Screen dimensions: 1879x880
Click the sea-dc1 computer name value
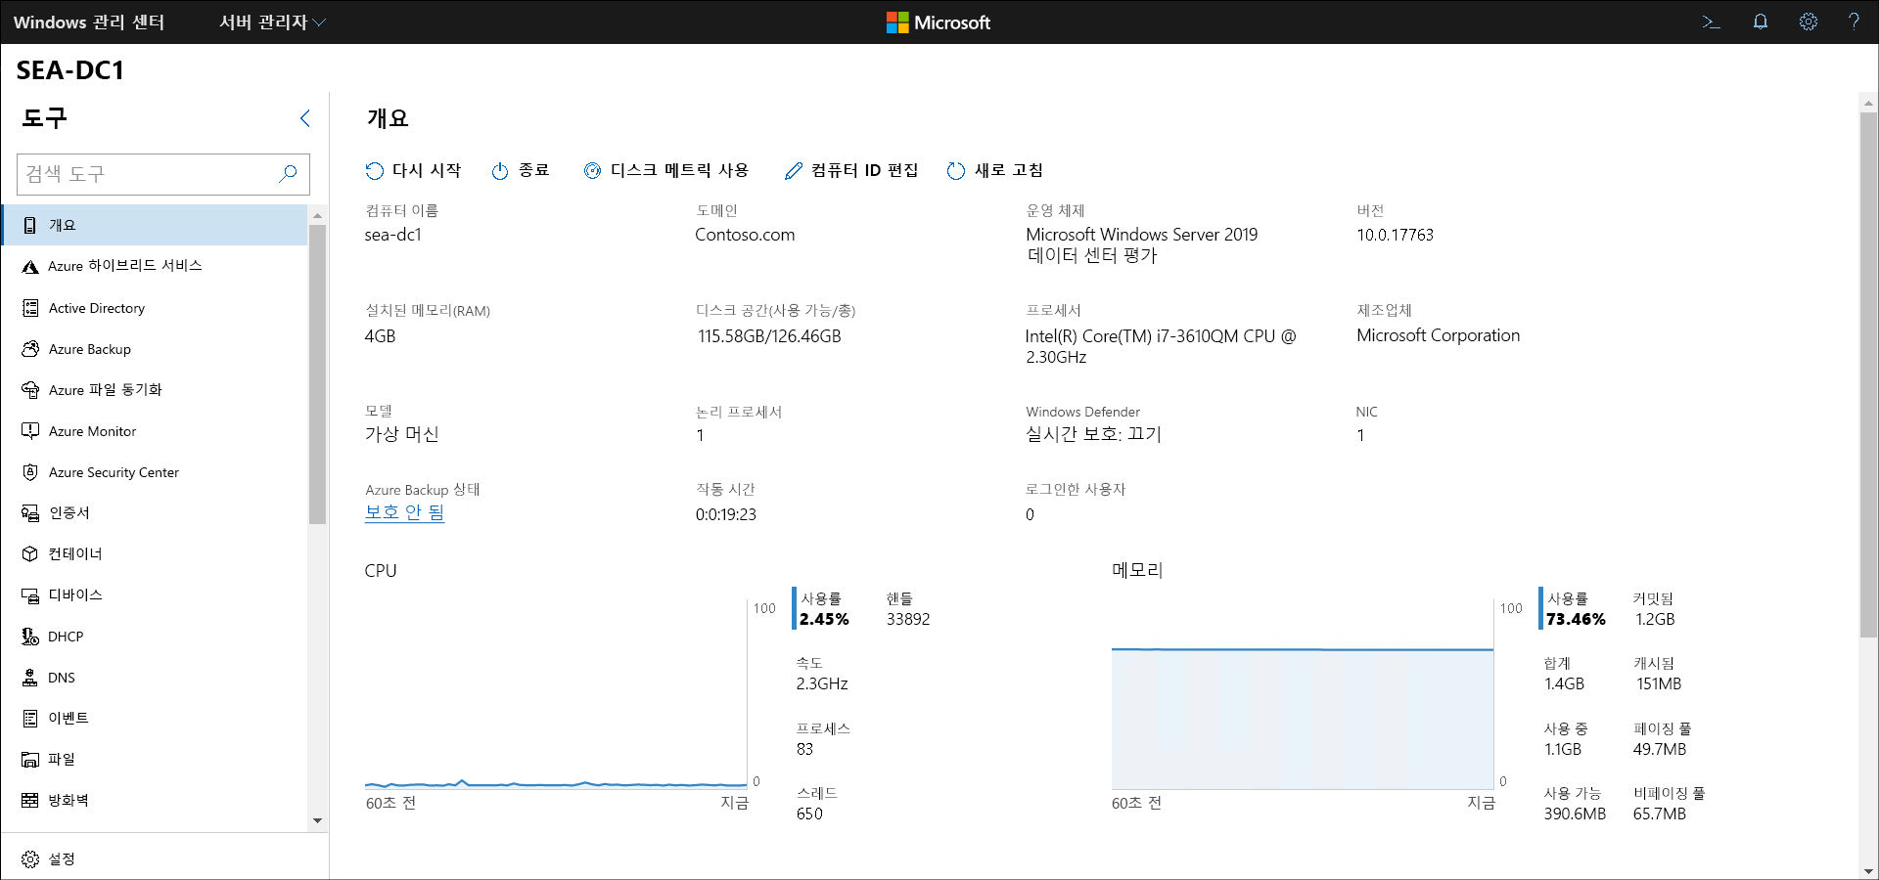[x=392, y=235]
